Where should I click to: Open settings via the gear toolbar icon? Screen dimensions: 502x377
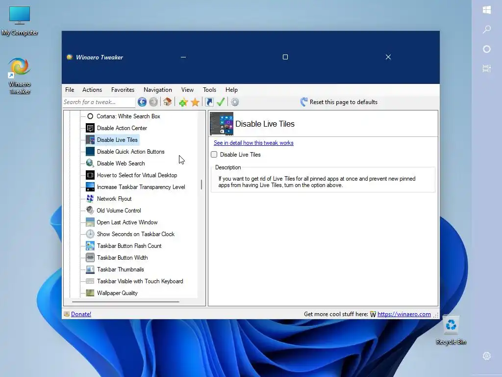coord(235,102)
